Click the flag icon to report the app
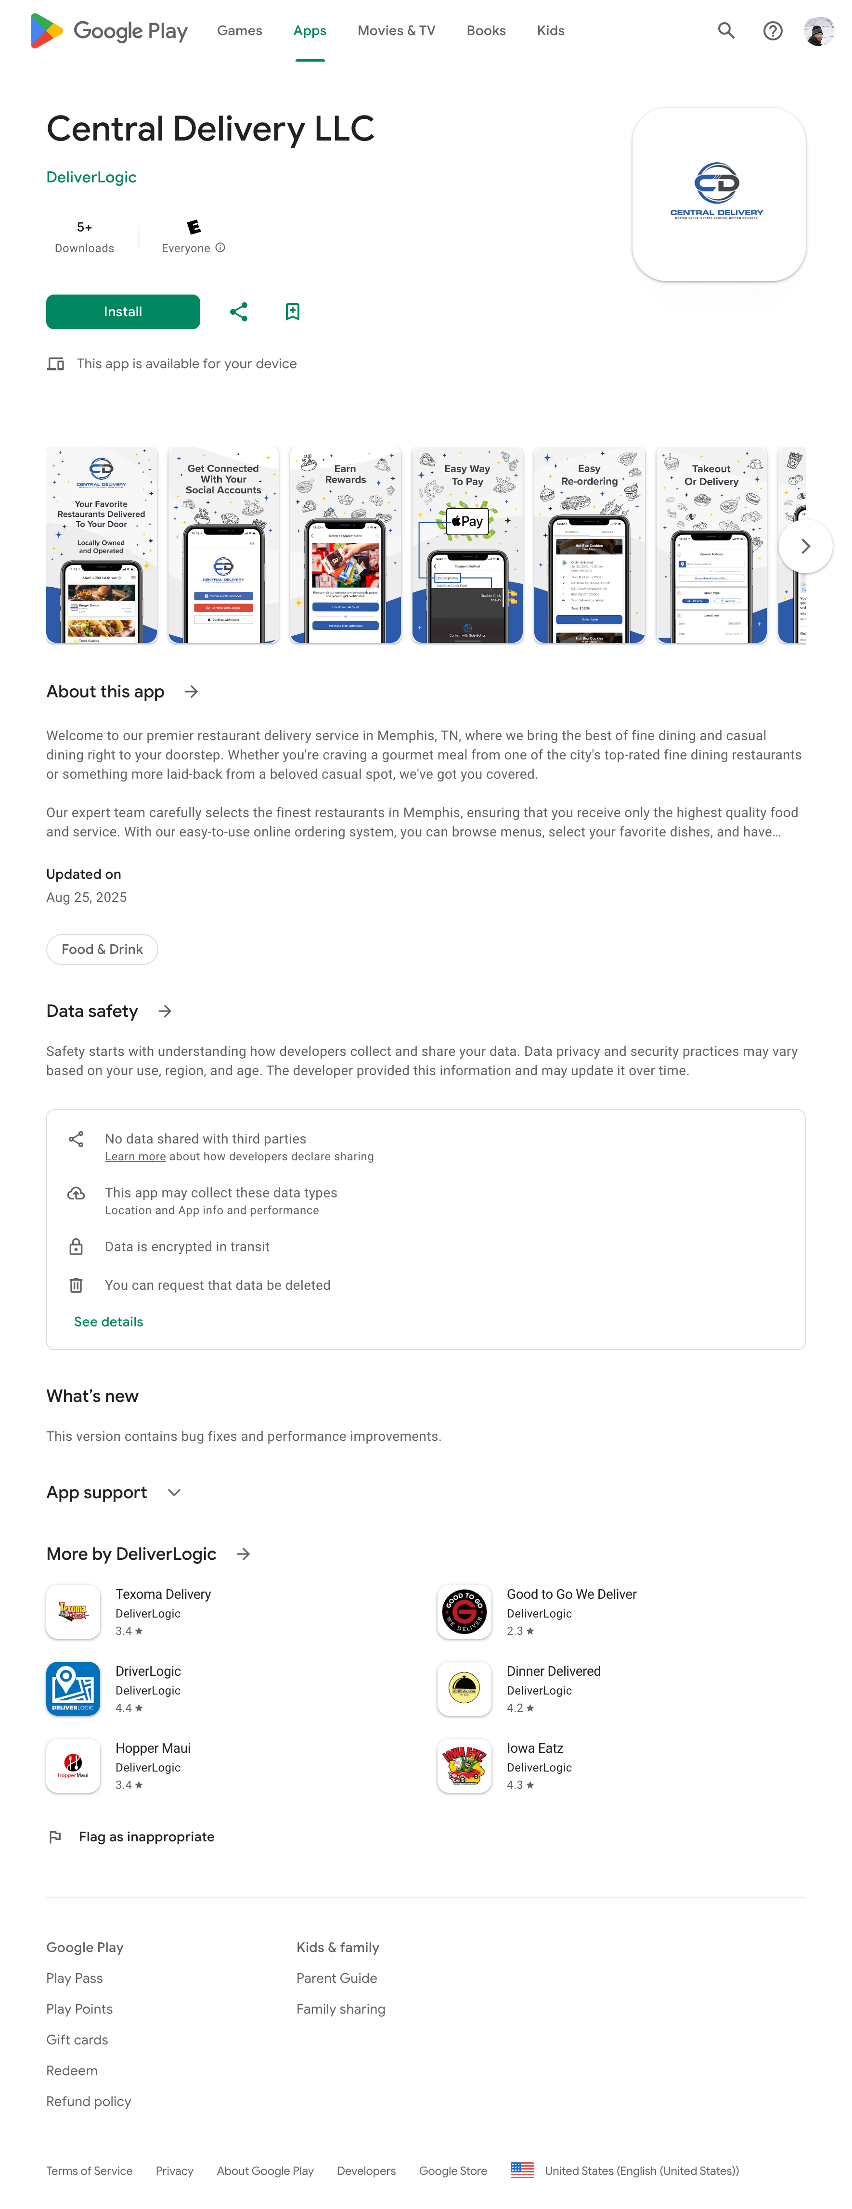This screenshot has height=2209, width=852. [56, 1837]
